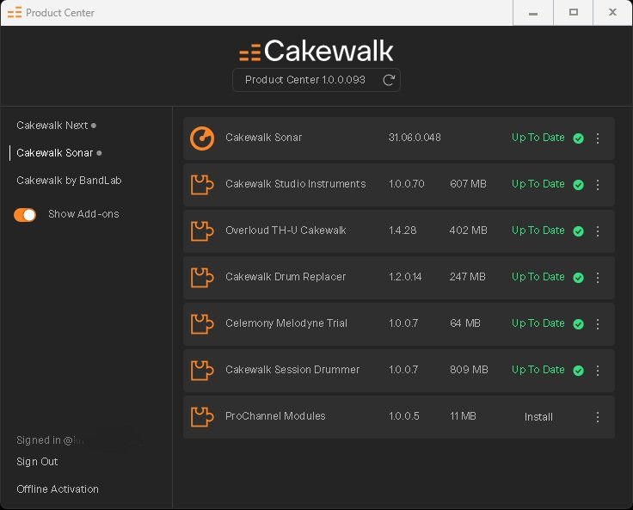This screenshot has height=510, width=633.
Task: Click the Cakewalk Sonar circular product icon
Action: (x=202, y=138)
